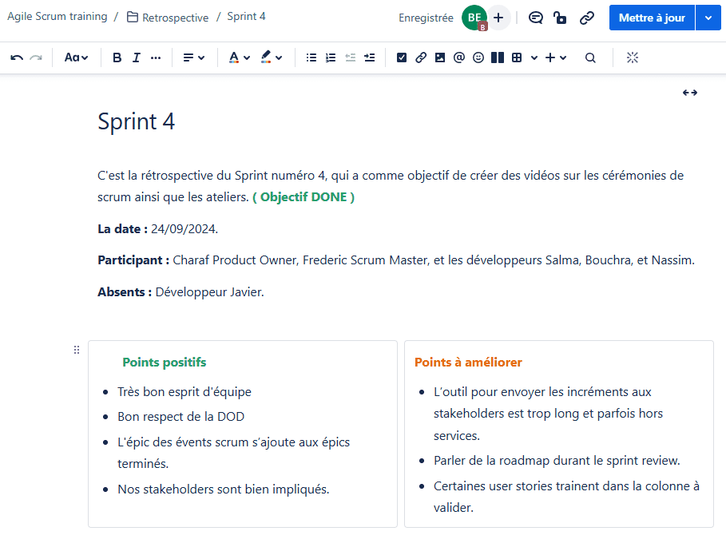The width and height of the screenshot is (726, 539).
Task: Open the text alignment dropdown
Action: 193,57
